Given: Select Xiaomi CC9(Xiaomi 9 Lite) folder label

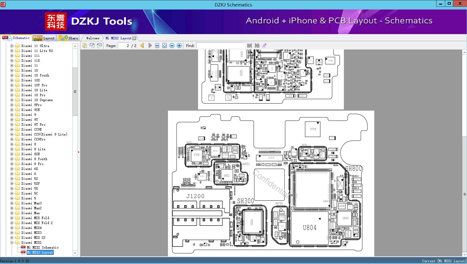Looking at the screenshot, I should click(x=44, y=134).
